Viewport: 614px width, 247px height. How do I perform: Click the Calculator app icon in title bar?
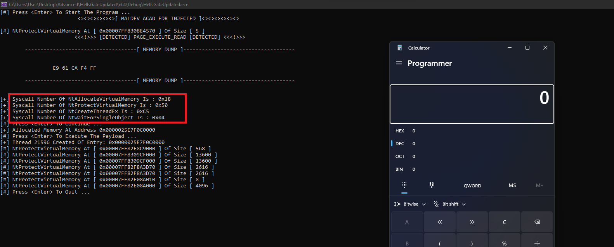click(399, 48)
